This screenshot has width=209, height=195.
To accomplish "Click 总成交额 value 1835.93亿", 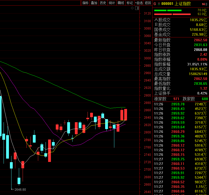I will click(x=198, y=69).
